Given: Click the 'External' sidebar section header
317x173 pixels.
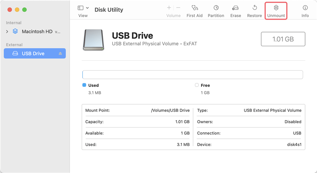Looking at the screenshot, I should [x=14, y=45].
